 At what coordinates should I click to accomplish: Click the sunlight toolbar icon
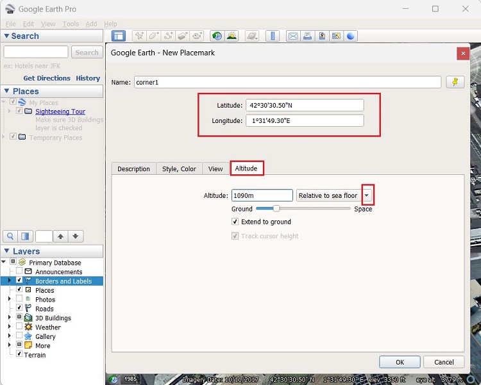[232, 37]
